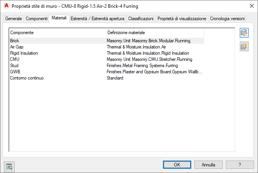Click the Annulla button
This screenshot has width=258, height=173.
[x=208, y=165]
